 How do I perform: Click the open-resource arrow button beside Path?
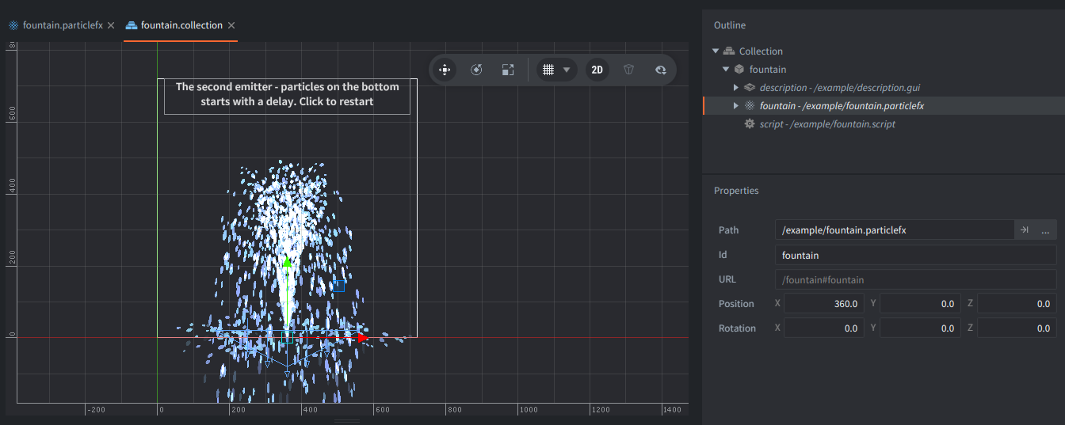point(1025,230)
